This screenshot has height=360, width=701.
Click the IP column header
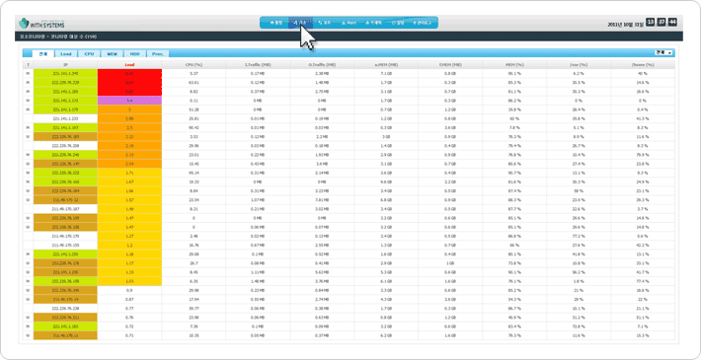pyautogui.click(x=65, y=65)
